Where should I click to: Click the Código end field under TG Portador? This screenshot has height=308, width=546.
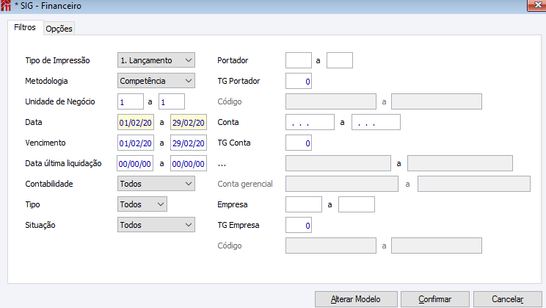coord(437,101)
